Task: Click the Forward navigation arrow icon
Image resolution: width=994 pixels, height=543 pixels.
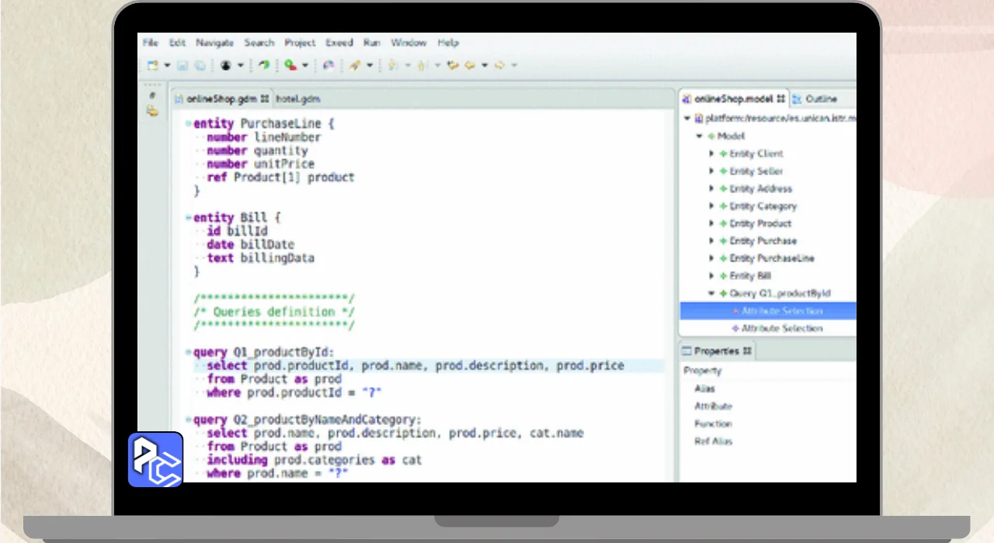Action: [x=499, y=66]
